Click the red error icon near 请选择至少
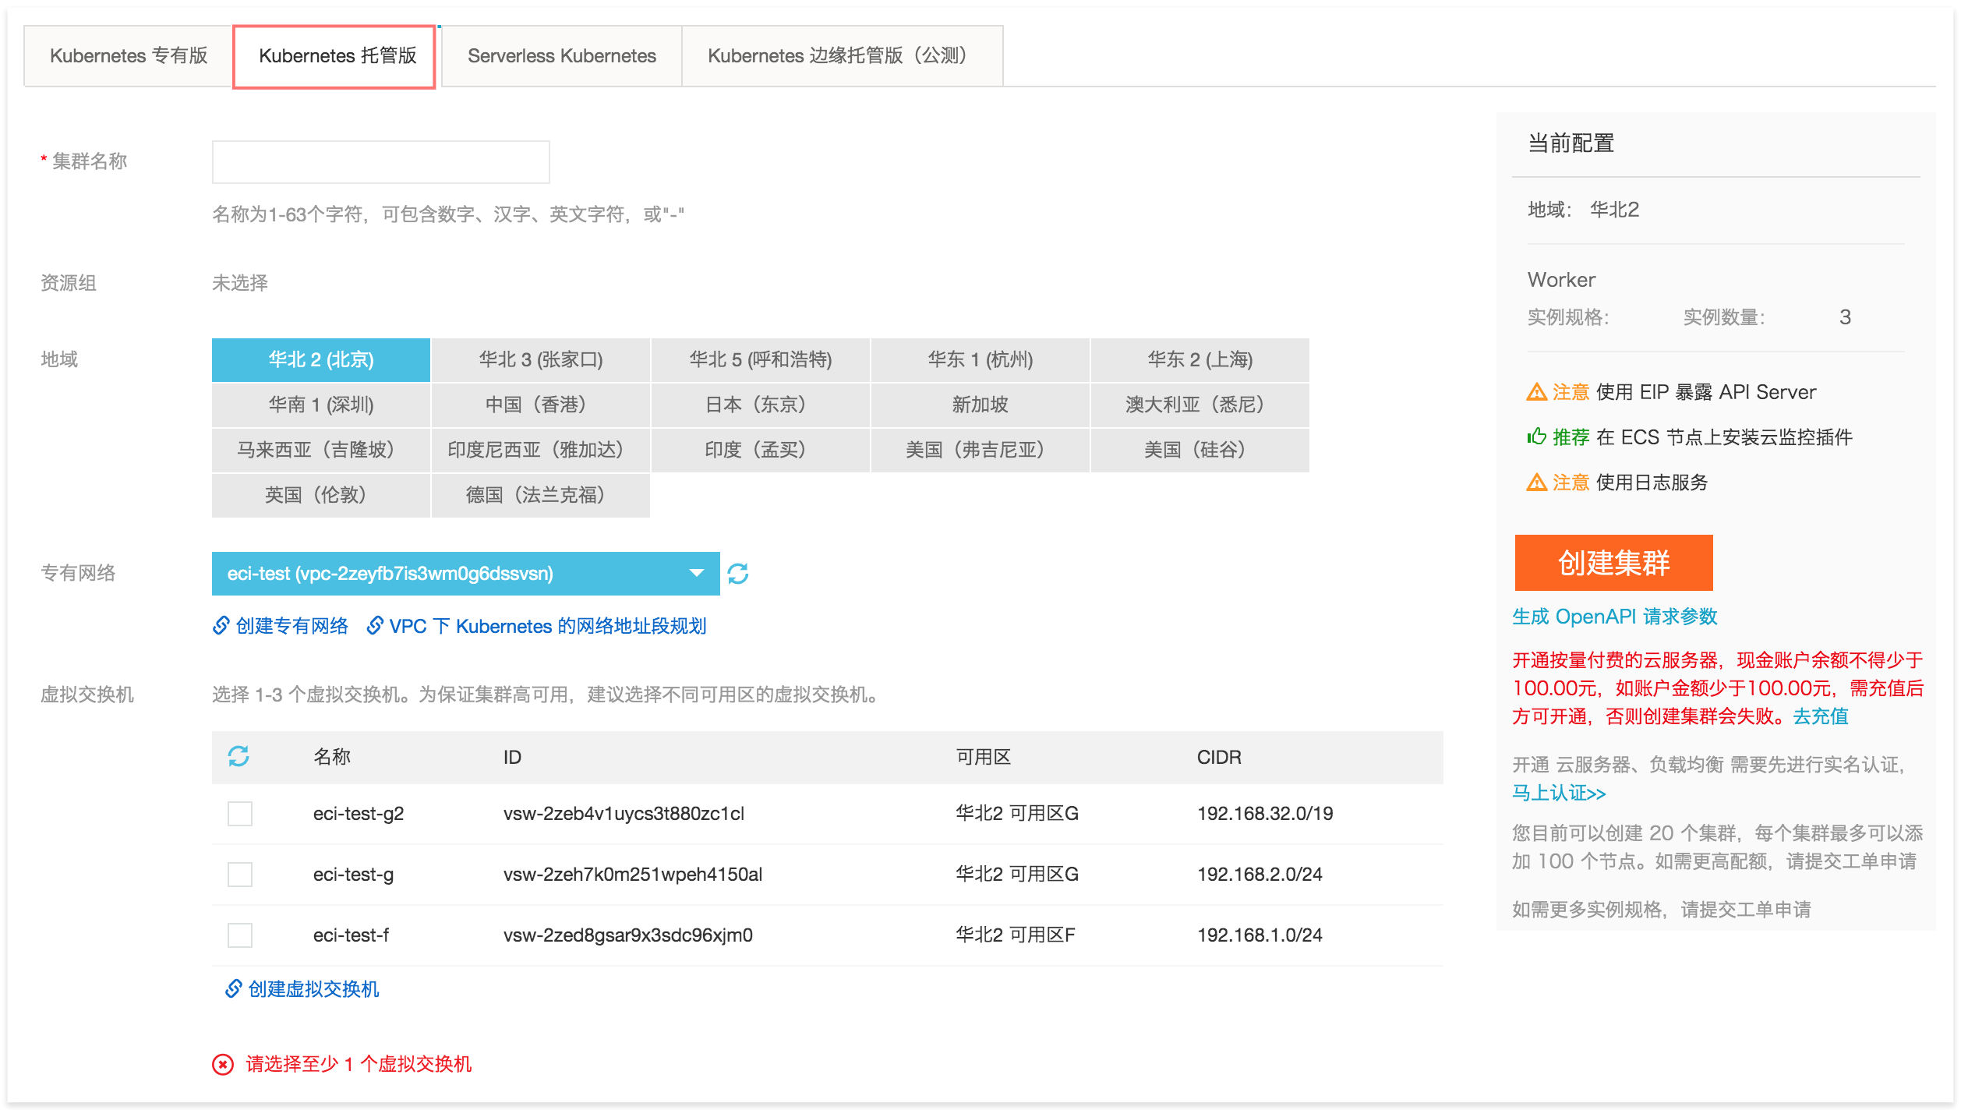1961x1110 pixels. coord(223,1064)
